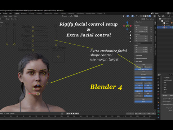Open Render properties tab icon
The width and height of the screenshot is (173, 130).
158,82
